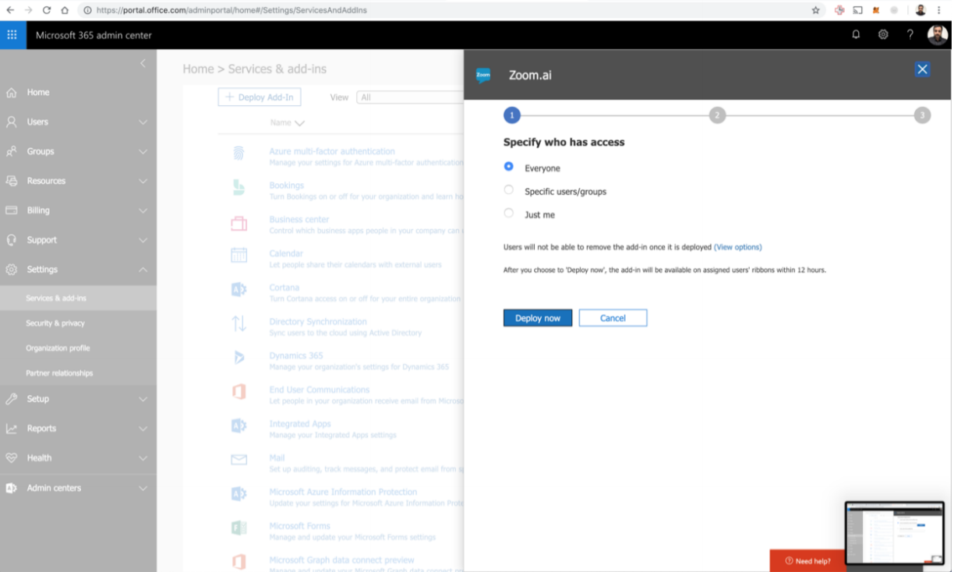Click the browser back arrow

coord(10,10)
